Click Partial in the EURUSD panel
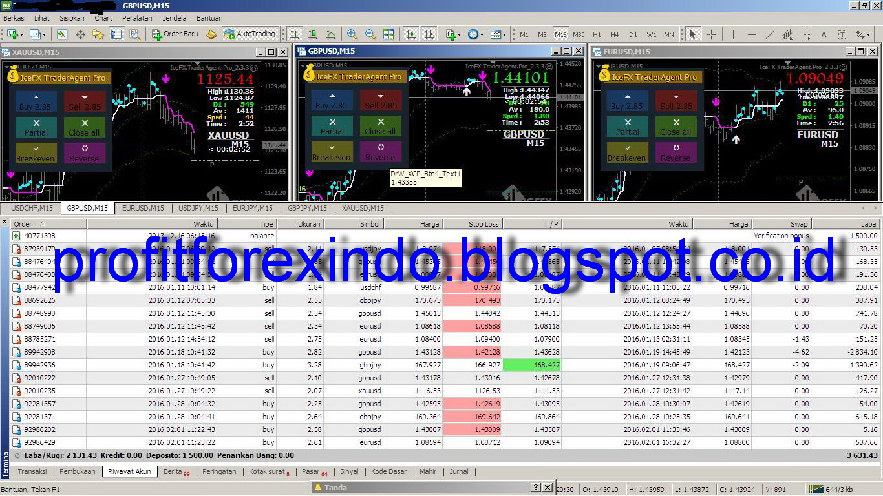This screenshot has height=496, width=883. point(627,127)
